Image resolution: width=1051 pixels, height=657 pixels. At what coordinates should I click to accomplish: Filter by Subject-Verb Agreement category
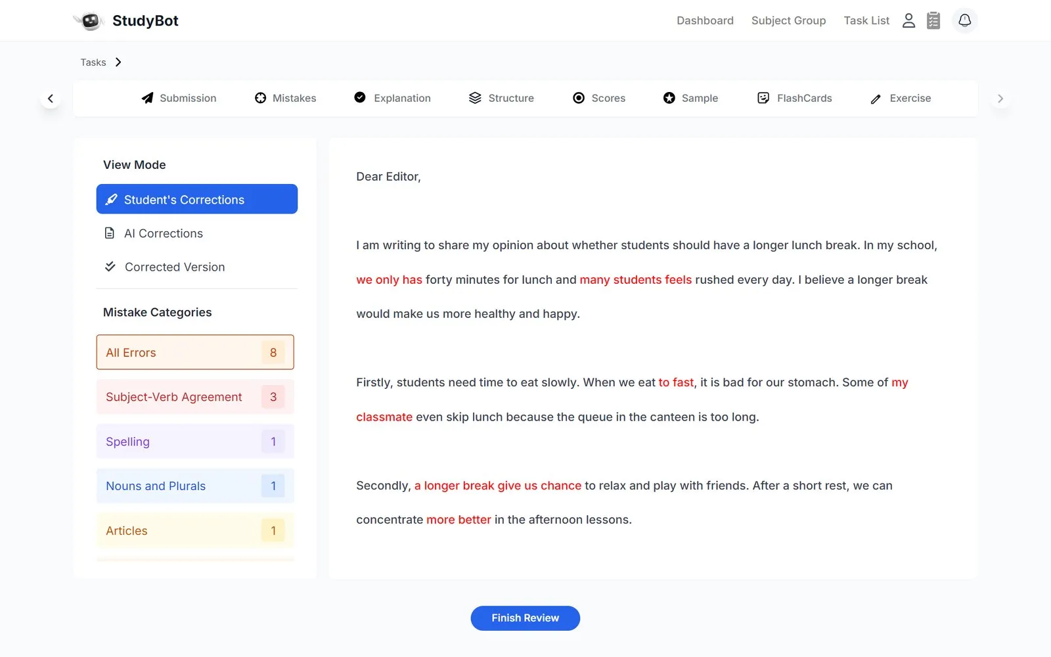pos(195,397)
